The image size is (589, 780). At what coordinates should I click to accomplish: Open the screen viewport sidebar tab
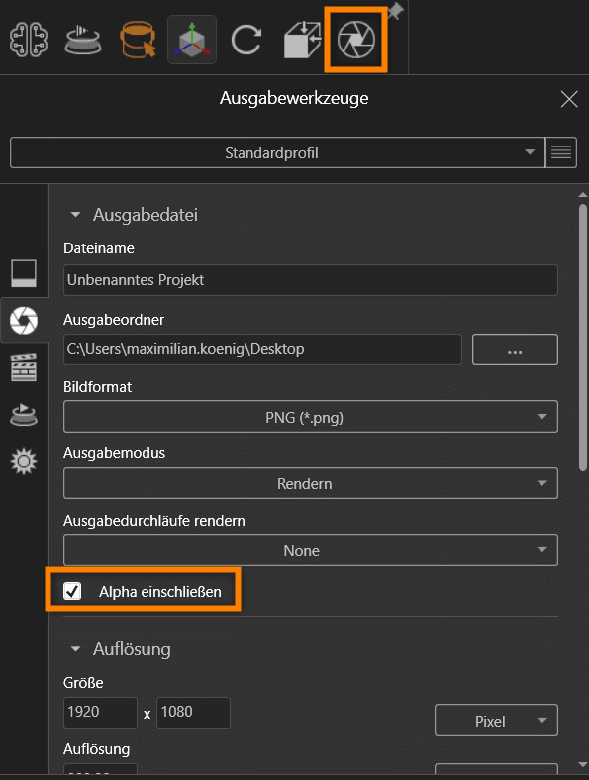click(24, 273)
